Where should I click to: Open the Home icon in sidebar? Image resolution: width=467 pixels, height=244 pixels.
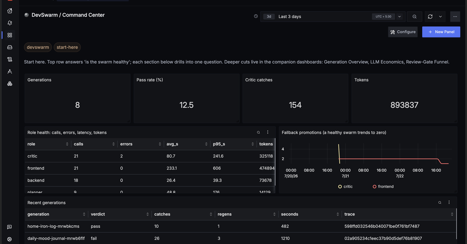coord(10,11)
